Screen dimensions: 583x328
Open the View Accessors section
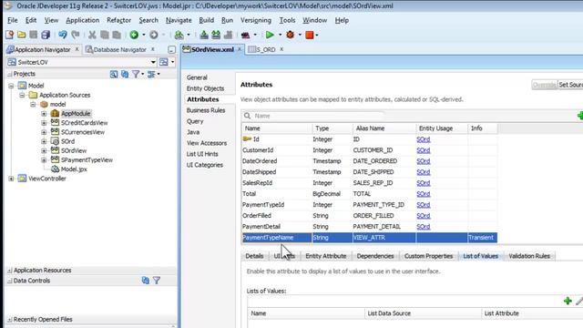(207, 143)
